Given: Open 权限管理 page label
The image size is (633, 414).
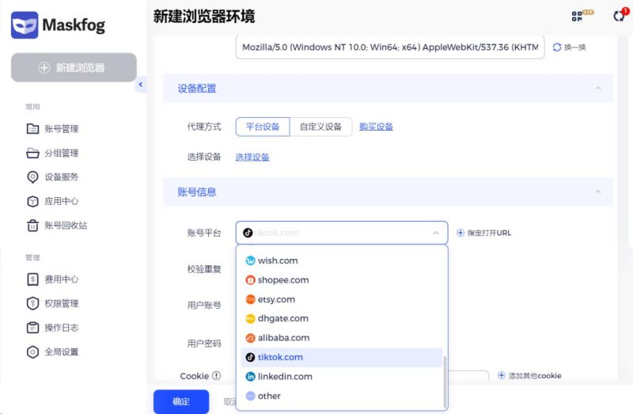Looking at the screenshot, I should (x=62, y=303).
